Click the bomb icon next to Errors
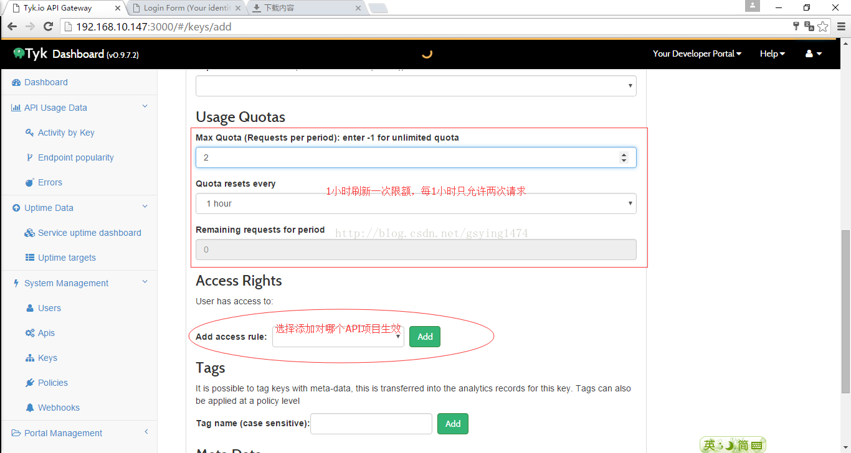Screen dimensions: 851x453 click(29, 182)
